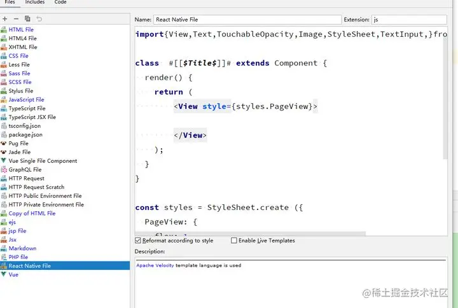
Task: Select the ejs template
Action: coord(12,222)
